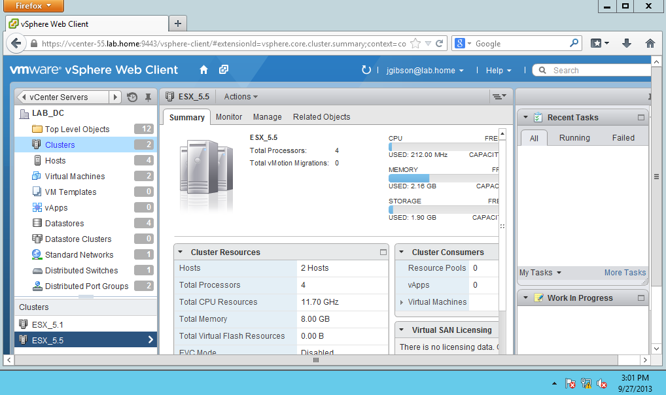Open the Actions dropdown menu
666x395 pixels.
[239, 96]
